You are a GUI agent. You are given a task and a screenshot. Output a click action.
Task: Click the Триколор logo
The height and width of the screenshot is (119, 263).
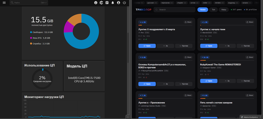[143, 10]
